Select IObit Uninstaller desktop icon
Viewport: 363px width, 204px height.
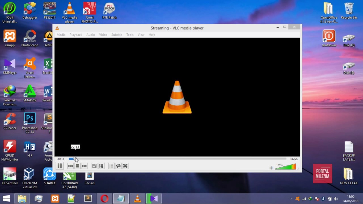10,13
